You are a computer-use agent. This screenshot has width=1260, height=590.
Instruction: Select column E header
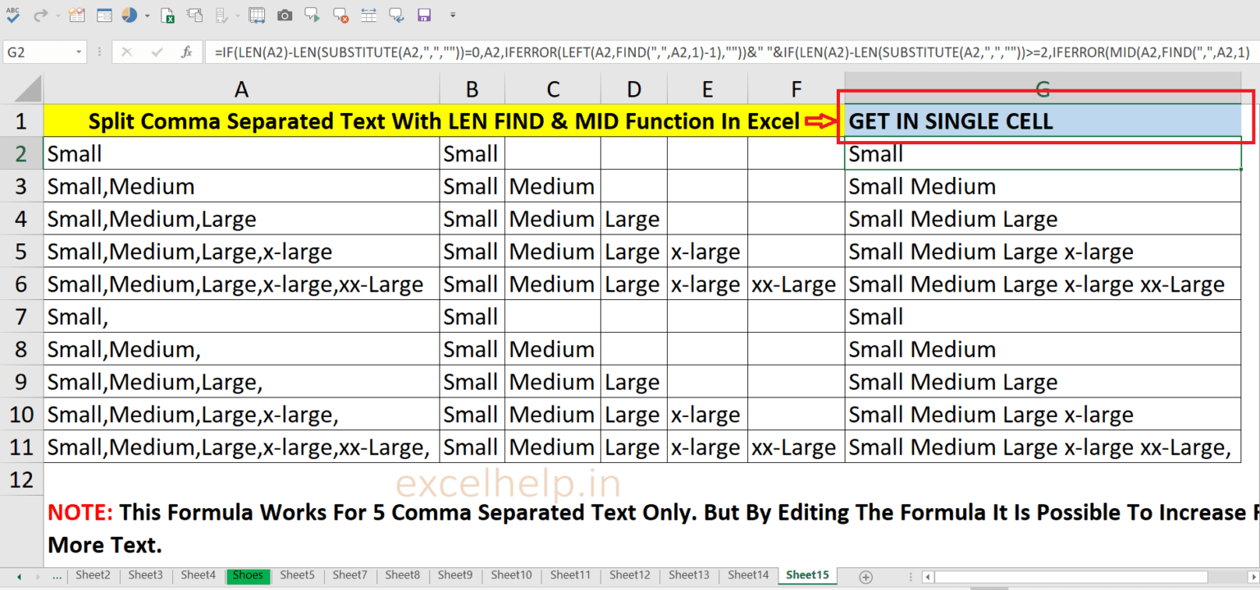[x=707, y=88]
